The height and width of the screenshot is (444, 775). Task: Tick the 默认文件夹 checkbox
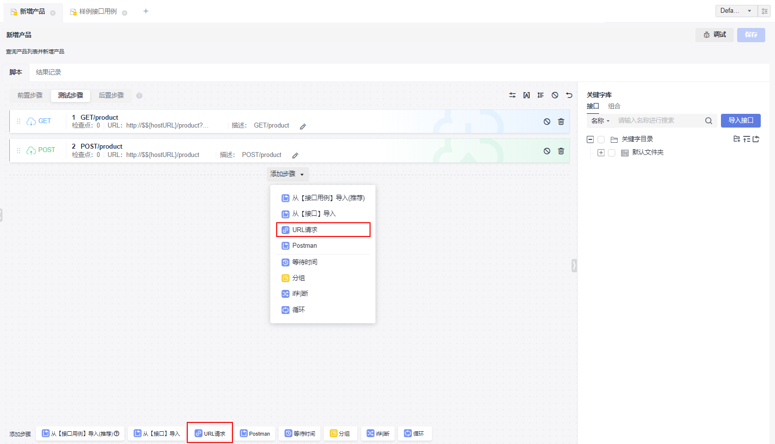pyautogui.click(x=611, y=153)
